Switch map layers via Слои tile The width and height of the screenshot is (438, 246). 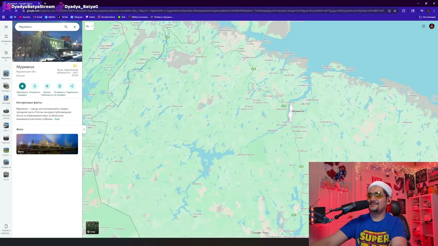(92, 228)
